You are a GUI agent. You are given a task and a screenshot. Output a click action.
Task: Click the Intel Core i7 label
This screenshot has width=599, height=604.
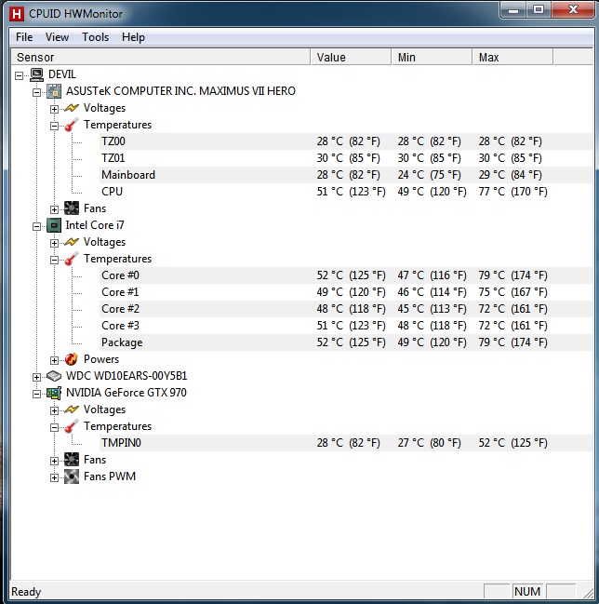95,225
